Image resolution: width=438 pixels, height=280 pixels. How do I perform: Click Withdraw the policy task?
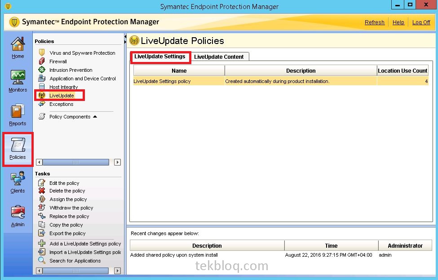71,208
